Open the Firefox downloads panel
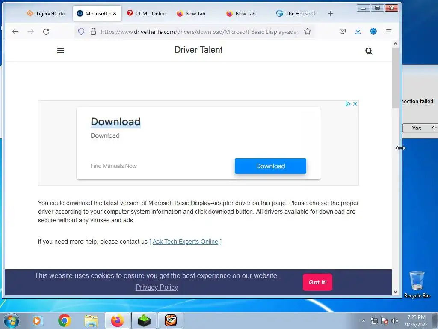This screenshot has height=329, width=438. (358, 31)
